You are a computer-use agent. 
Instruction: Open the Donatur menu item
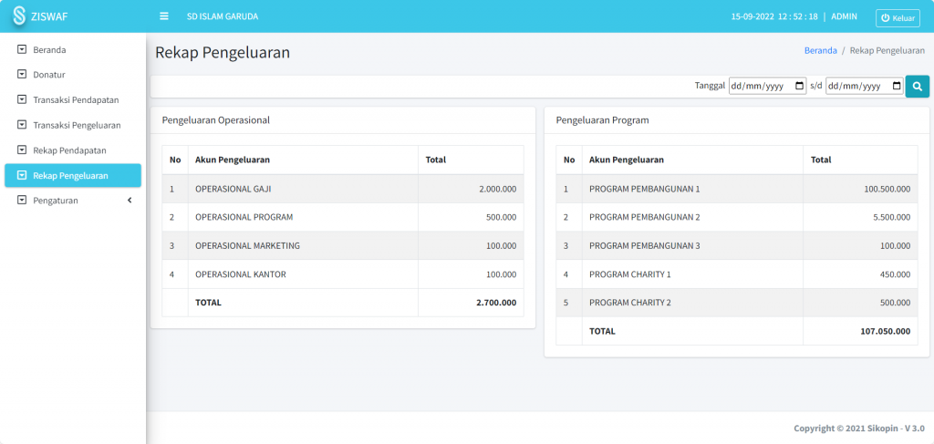point(73,75)
